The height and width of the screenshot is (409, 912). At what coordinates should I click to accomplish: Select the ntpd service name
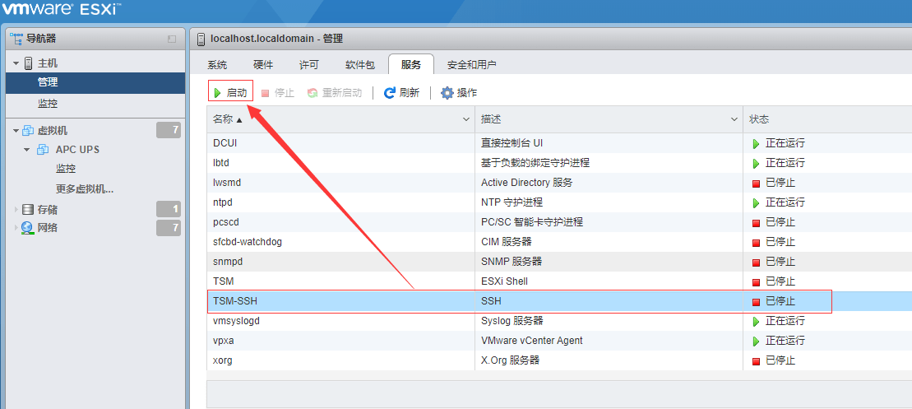tap(224, 202)
